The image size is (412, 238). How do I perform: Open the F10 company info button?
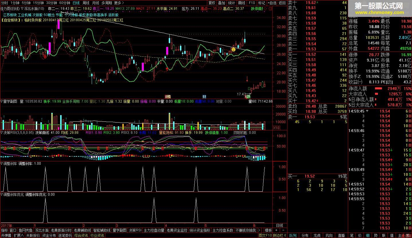252,3
